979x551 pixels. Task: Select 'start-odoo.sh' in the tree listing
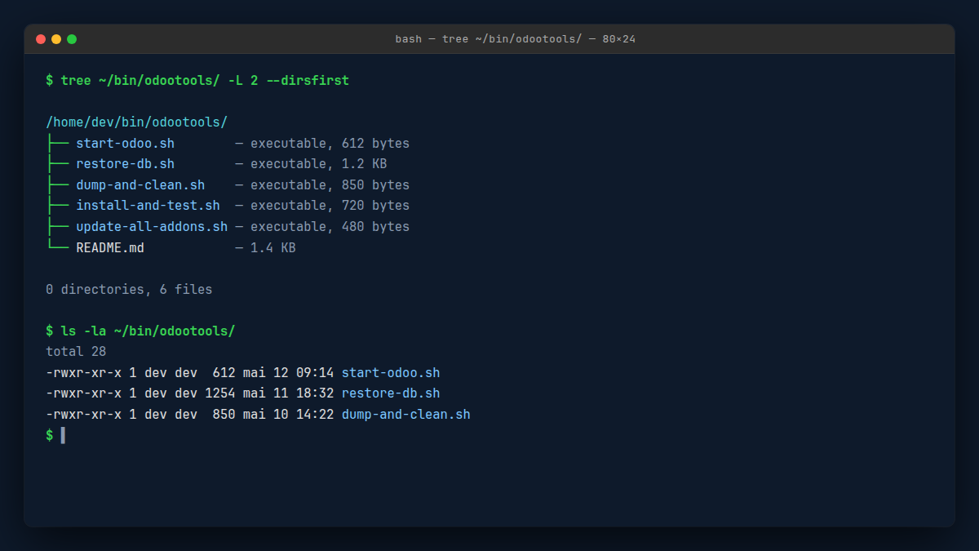[x=125, y=144]
